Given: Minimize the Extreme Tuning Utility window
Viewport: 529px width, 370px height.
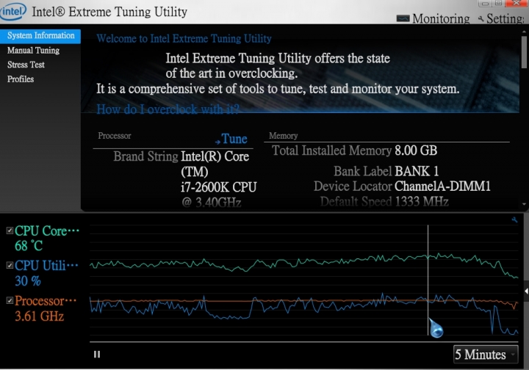Looking at the screenshot, I should [x=485, y=4].
